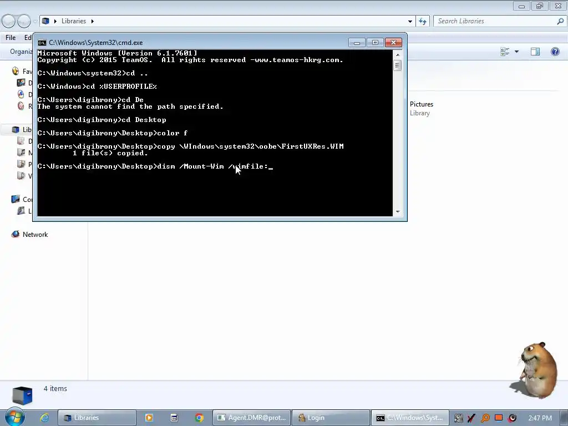The image size is (568, 426).
Task: Select Libraries node in navigation pane
Action: (22, 130)
